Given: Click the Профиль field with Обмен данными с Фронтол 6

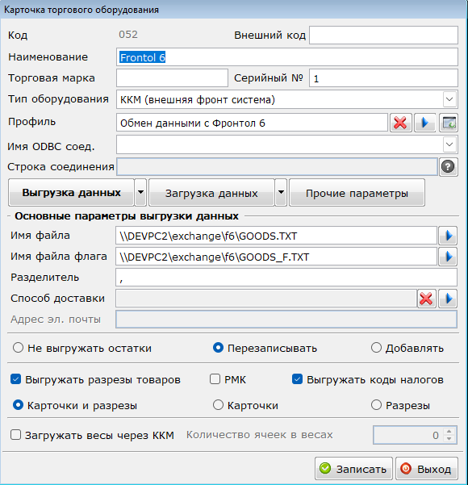Looking at the screenshot, I should (252, 123).
